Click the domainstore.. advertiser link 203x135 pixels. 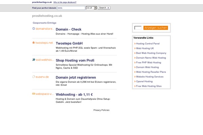coord(45,29)
